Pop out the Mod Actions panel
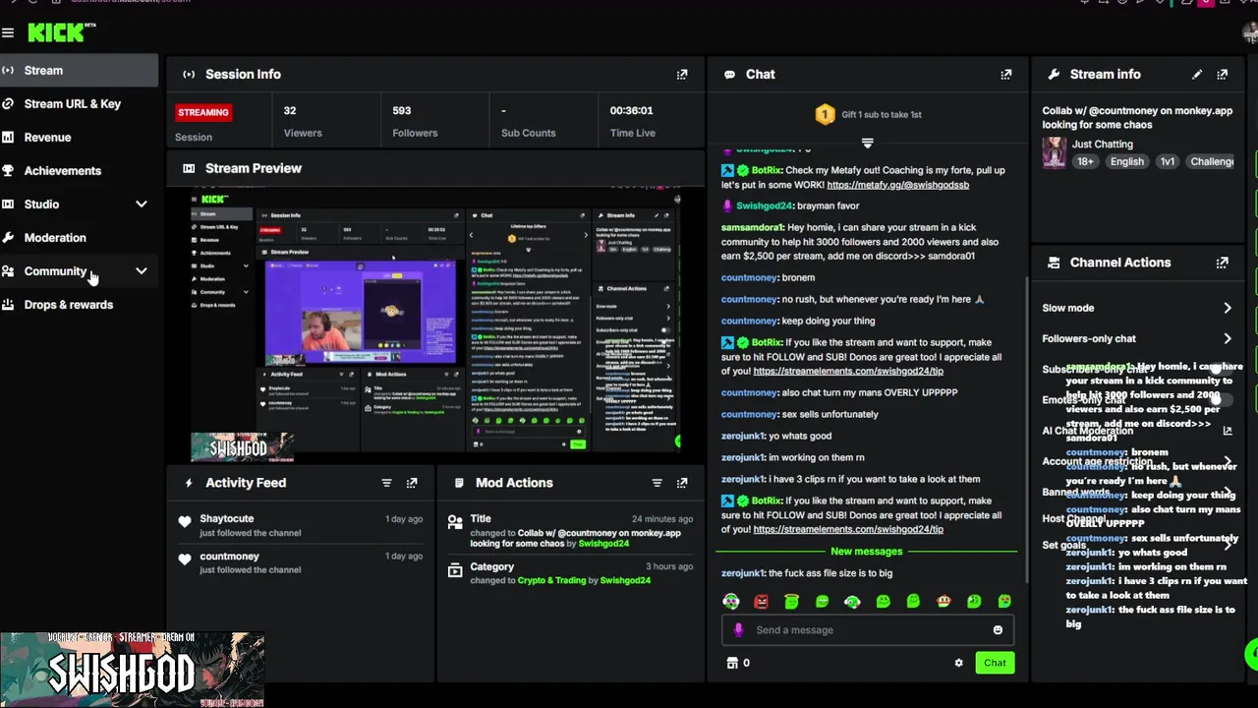 pyautogui.click(x=682, y=483)
